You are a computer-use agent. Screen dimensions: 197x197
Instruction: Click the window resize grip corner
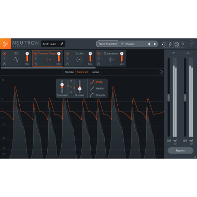pyautogui.click(x=195, y=157)
